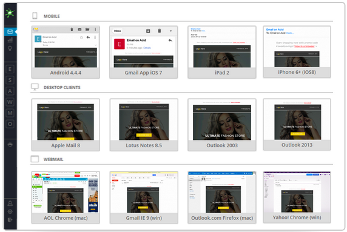Click the O letter sidebar icon

click(10, 124)
